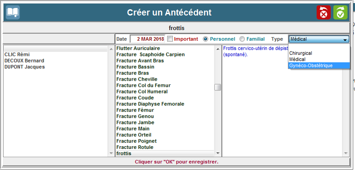Image resolution: width=355 pixels, height=171 pixels.
Task: Select the Familial radio button
Action: (x=242, y=39)
